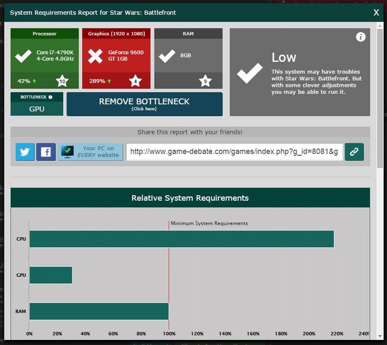Viewport: 387px width, 345px height.
Task: Click the Processor card header
Action: (x=45, y=33)
